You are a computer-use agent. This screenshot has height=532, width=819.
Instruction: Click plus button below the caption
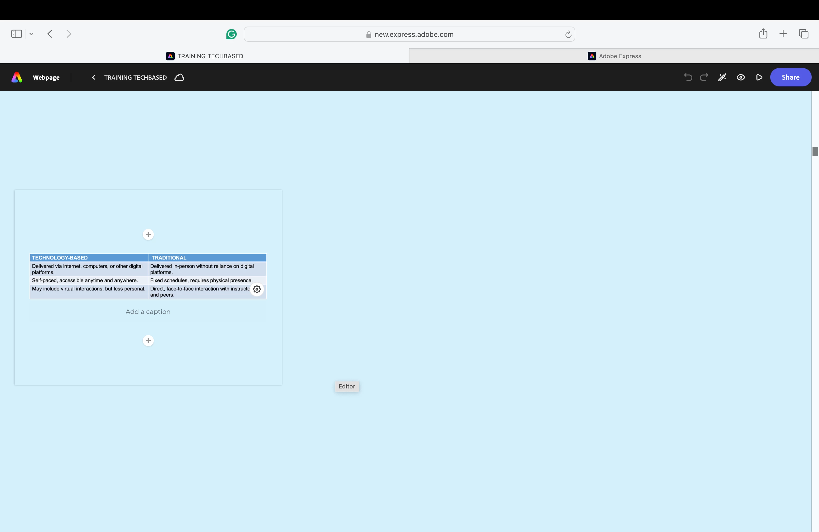(148, 341)
